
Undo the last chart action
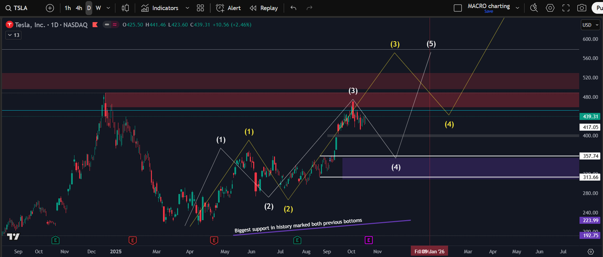[x=293, y=8]
